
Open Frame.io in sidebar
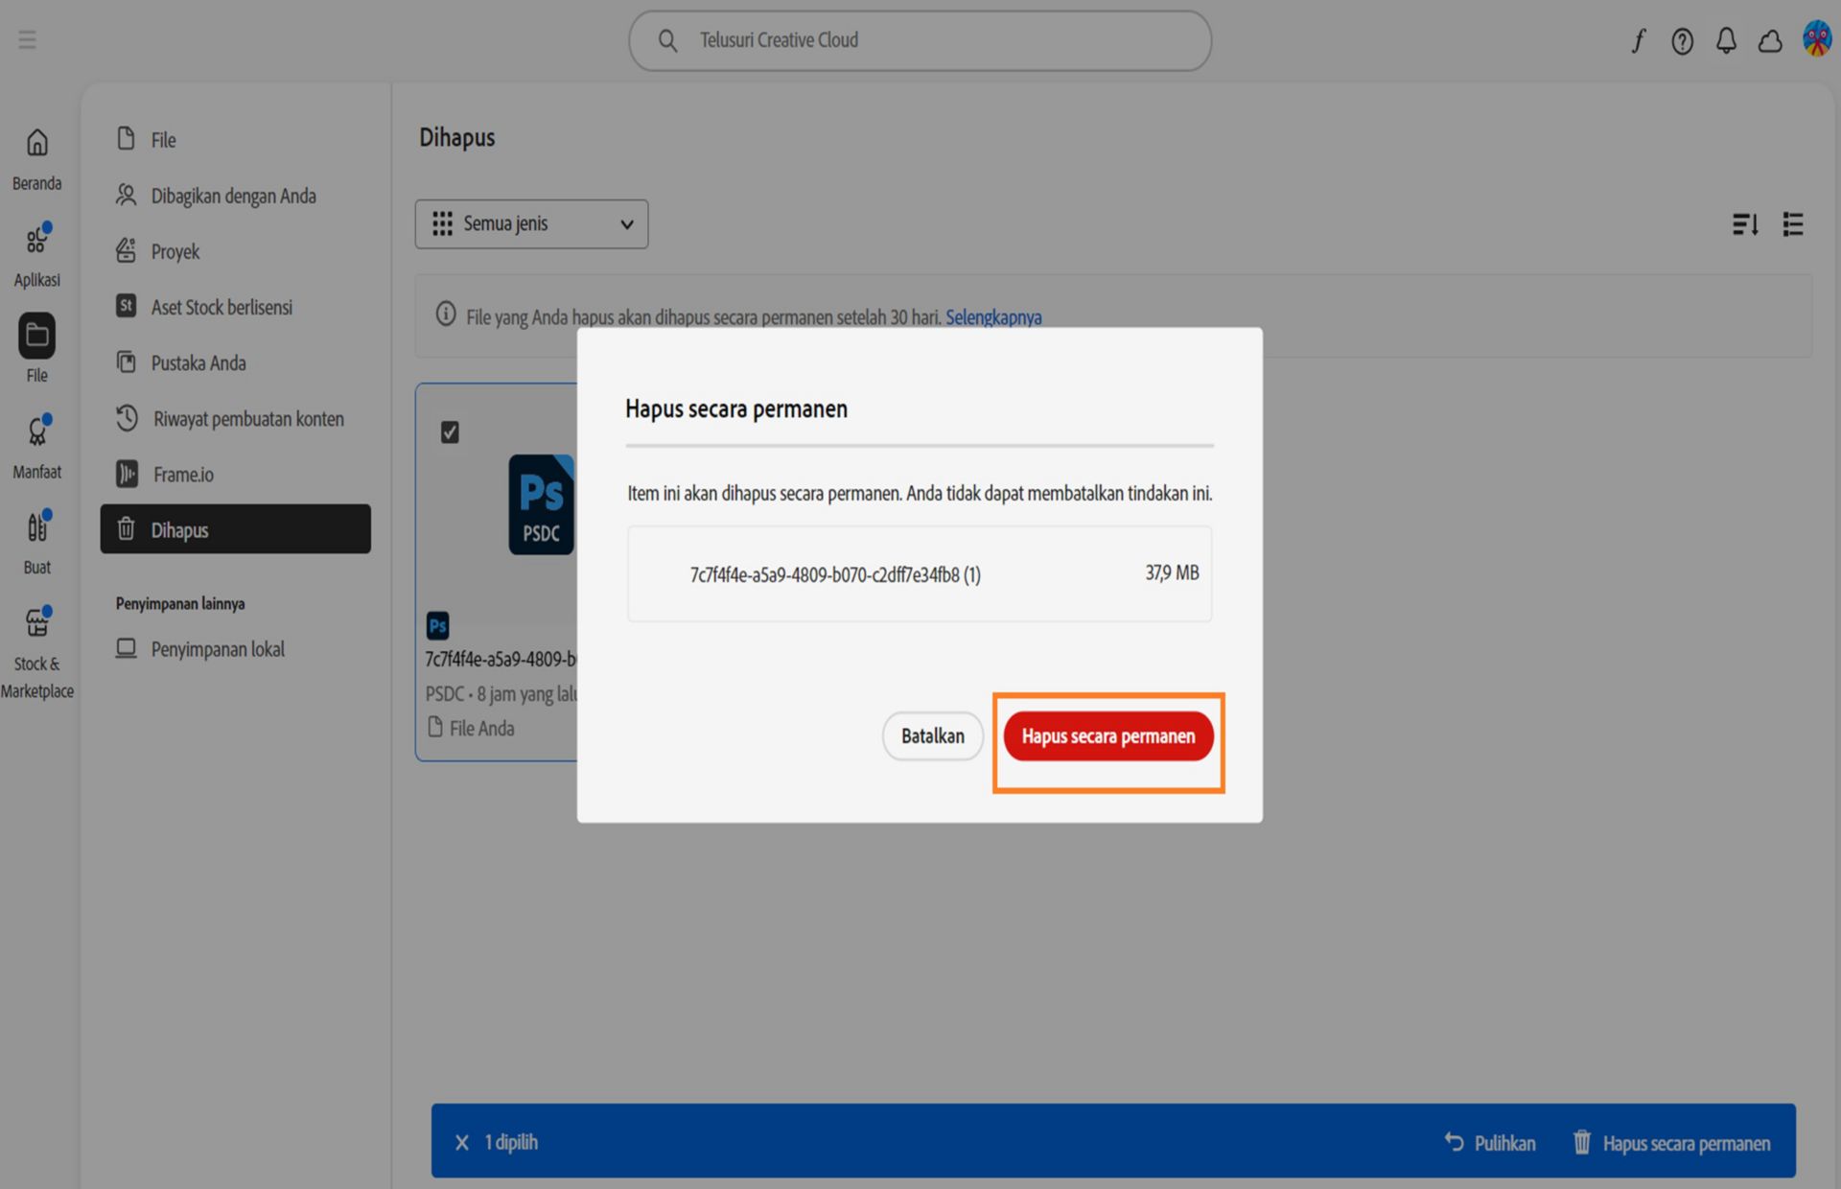tap(235, 474)
